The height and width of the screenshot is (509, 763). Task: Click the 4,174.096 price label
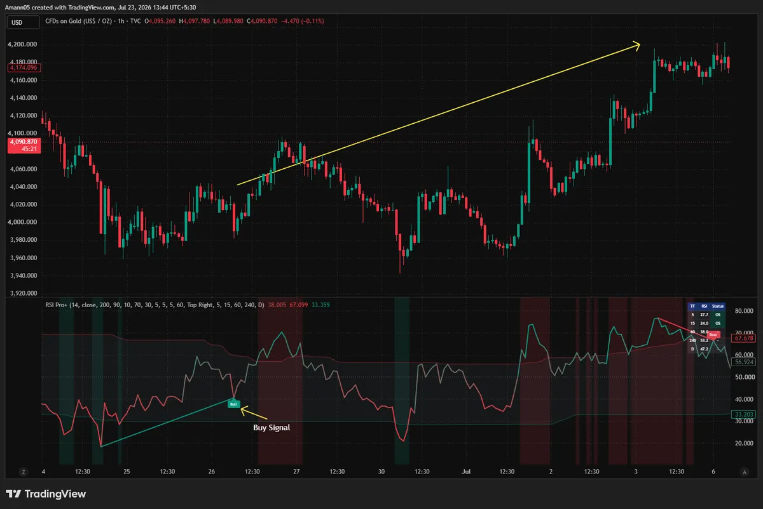(x=24, y=67)
